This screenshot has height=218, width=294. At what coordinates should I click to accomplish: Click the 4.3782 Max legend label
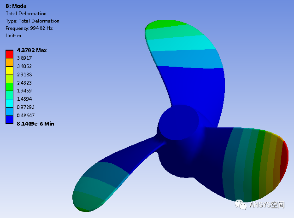coord(31,50)
